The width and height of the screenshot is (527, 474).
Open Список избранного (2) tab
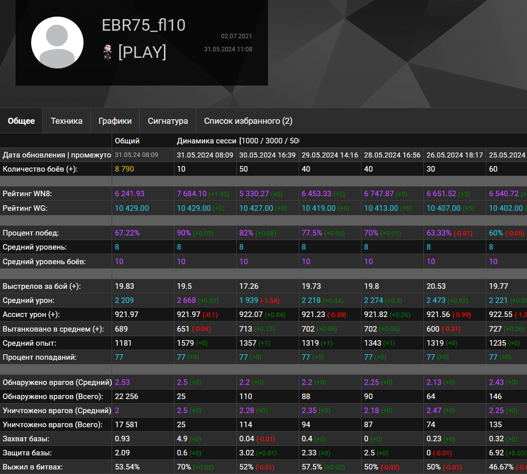coord(248,121)
